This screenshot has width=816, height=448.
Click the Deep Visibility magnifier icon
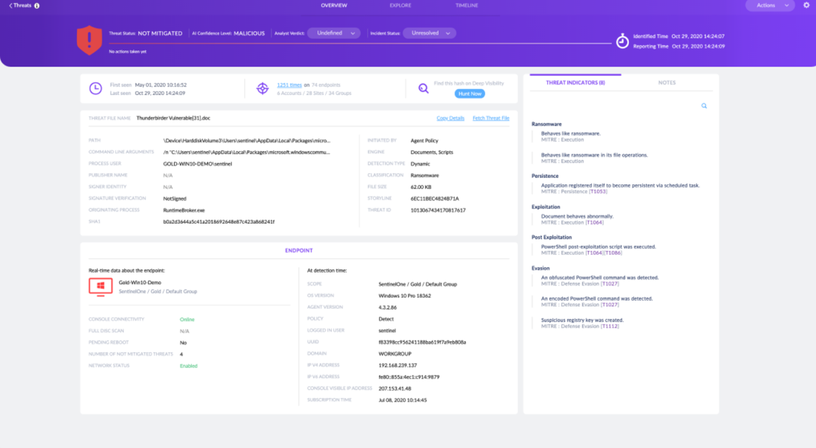point(423,87)
